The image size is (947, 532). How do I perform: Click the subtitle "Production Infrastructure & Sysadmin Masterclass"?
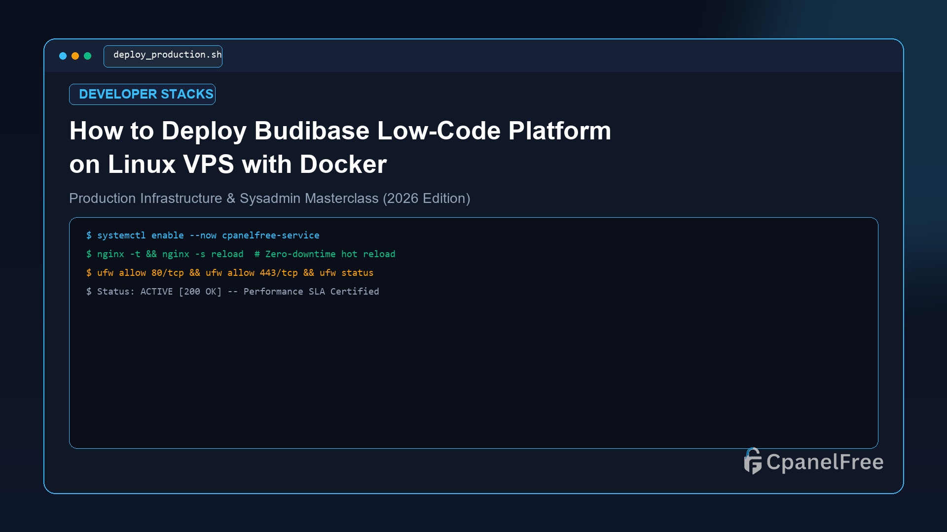pos(269,199)
